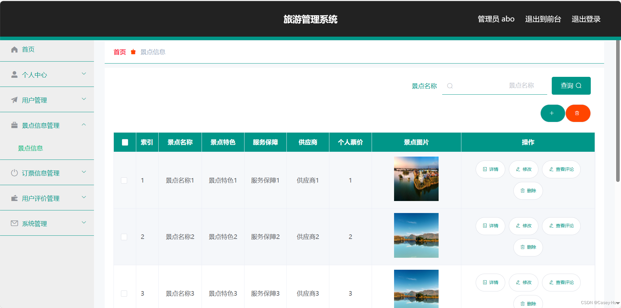Check the checkbox for row 景点名称1
The height and width of the screenshot is (308, 621).
124,180
